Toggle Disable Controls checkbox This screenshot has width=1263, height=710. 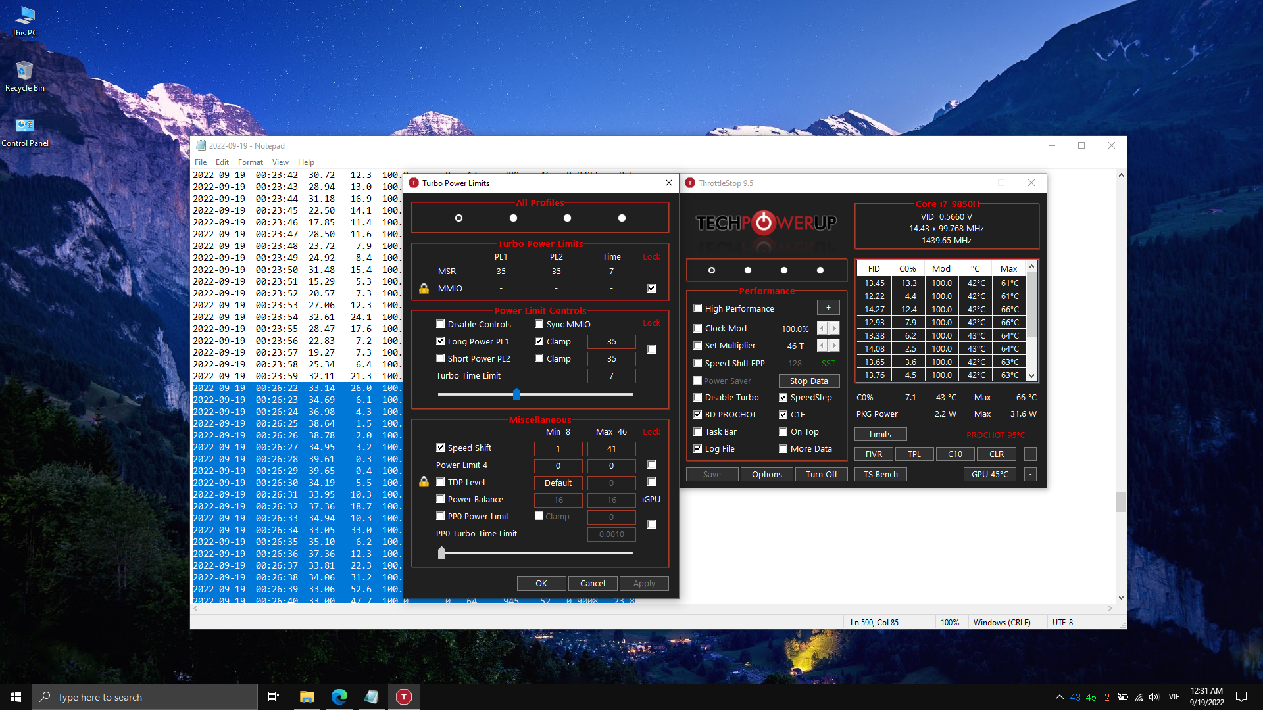pos(441,324)
